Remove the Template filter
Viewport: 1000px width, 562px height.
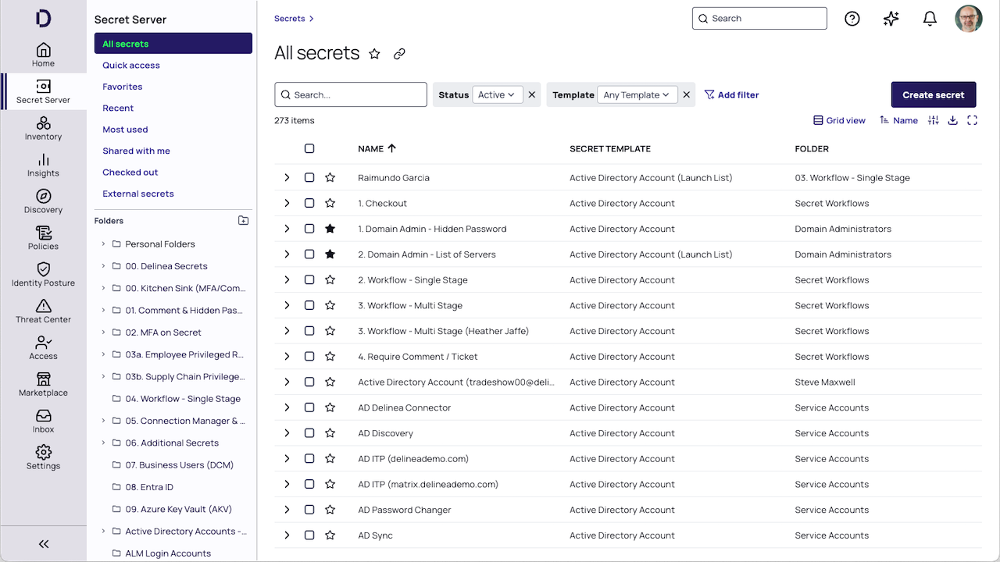click(687, 94)
